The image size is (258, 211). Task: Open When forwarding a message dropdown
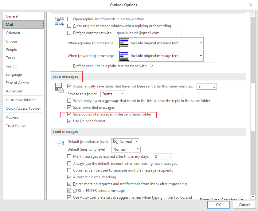pos(161,56)
